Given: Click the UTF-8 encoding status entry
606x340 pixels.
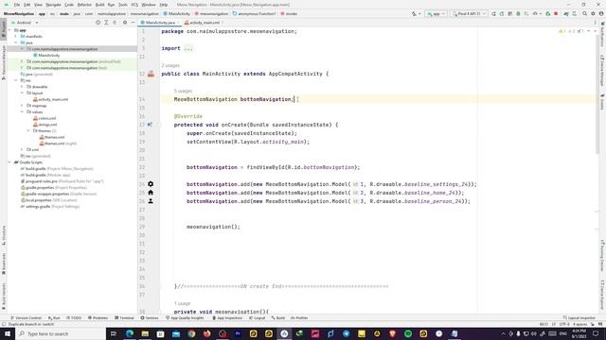Looking at the screenshot, I should click(564, 324).
